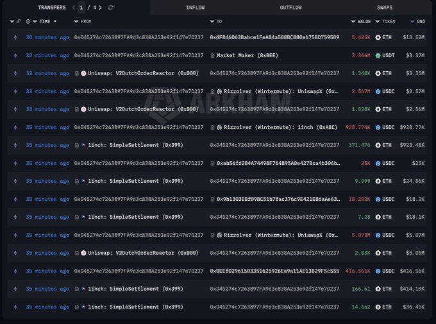Open Uniswap V2DutchOrderReactor in 1.348K row

[x=143, y=73]
